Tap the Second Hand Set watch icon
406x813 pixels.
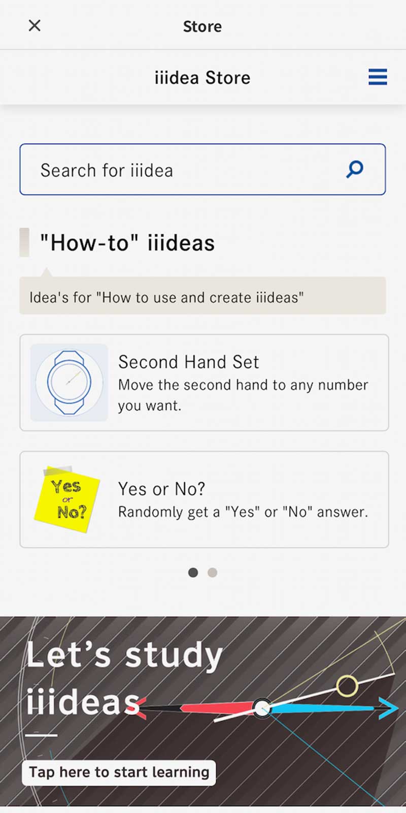(x=69, y=383)
